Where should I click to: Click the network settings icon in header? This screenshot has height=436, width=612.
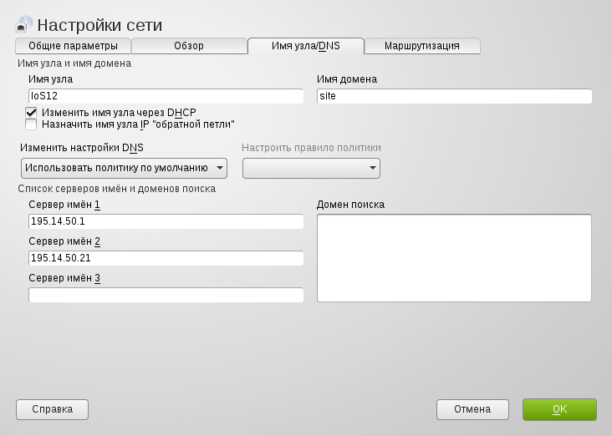pyautogui.click(x=24, y=25)
